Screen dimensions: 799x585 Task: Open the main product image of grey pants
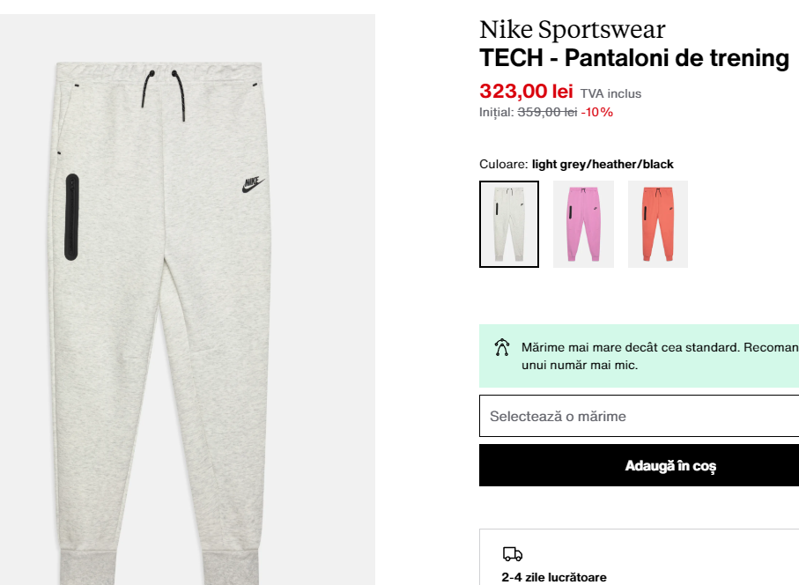pos(188,300)
